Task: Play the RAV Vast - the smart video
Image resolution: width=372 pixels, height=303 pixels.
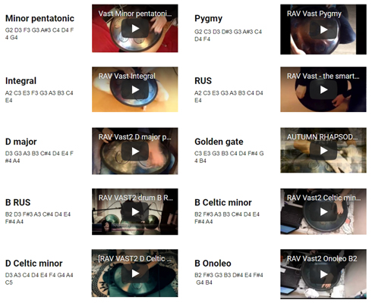Action: [323, 89]
